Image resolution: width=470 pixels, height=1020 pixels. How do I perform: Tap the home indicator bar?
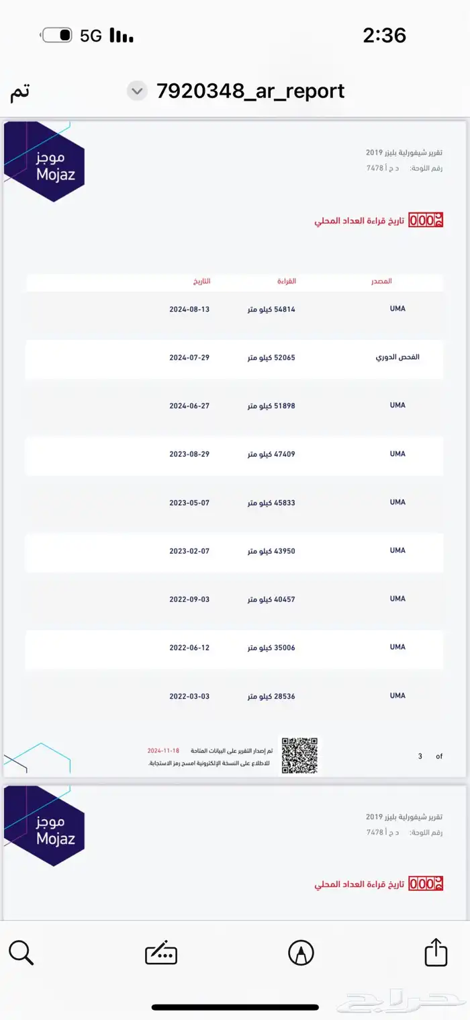pos(235,1007)
